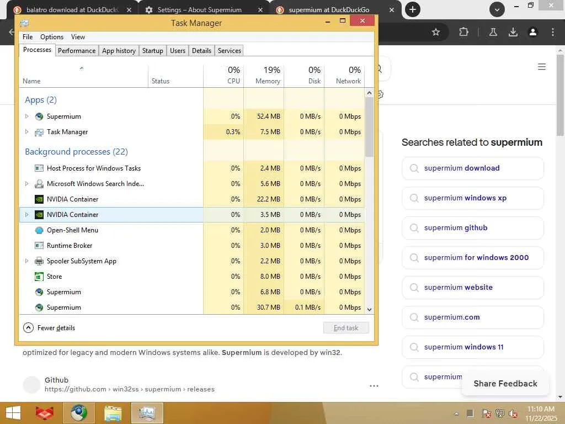Click the browser page scrollbar thumb
This screenshot has width=565, height=424.
click(560, 95)
